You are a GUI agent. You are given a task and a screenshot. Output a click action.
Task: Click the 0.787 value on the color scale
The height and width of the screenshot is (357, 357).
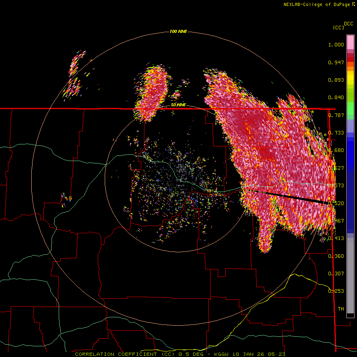[336, 115]
